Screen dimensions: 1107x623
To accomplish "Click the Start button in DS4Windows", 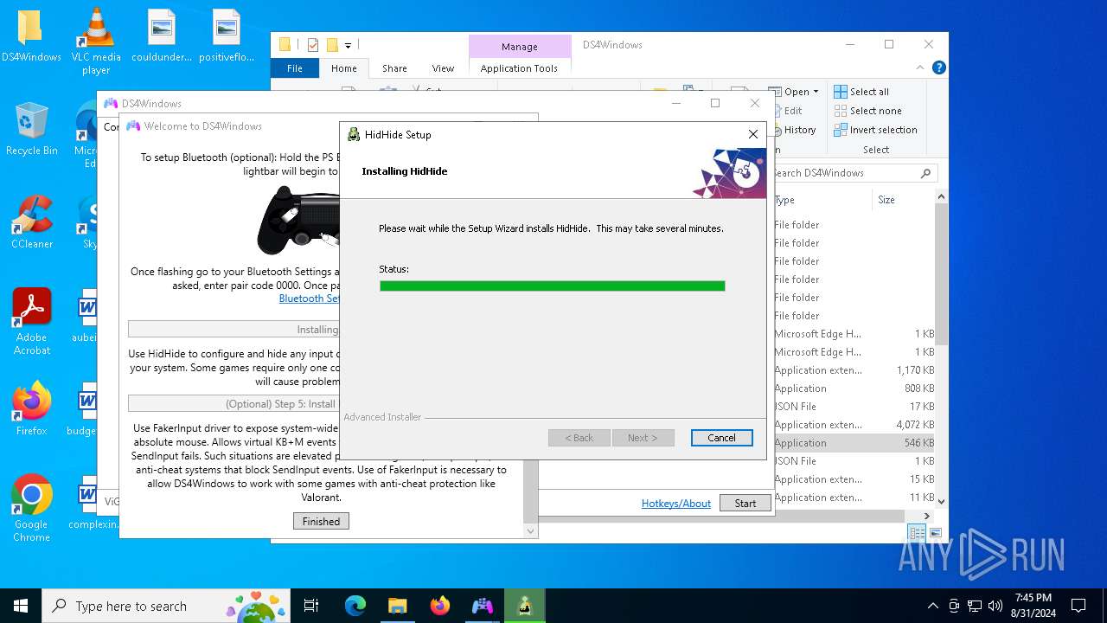I will click(x=745, y=503).
